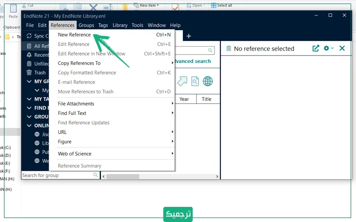Collapse the ONLINE SEARCH section chevron
Viewport: 356px width, 222px height.
coord(29,126)
